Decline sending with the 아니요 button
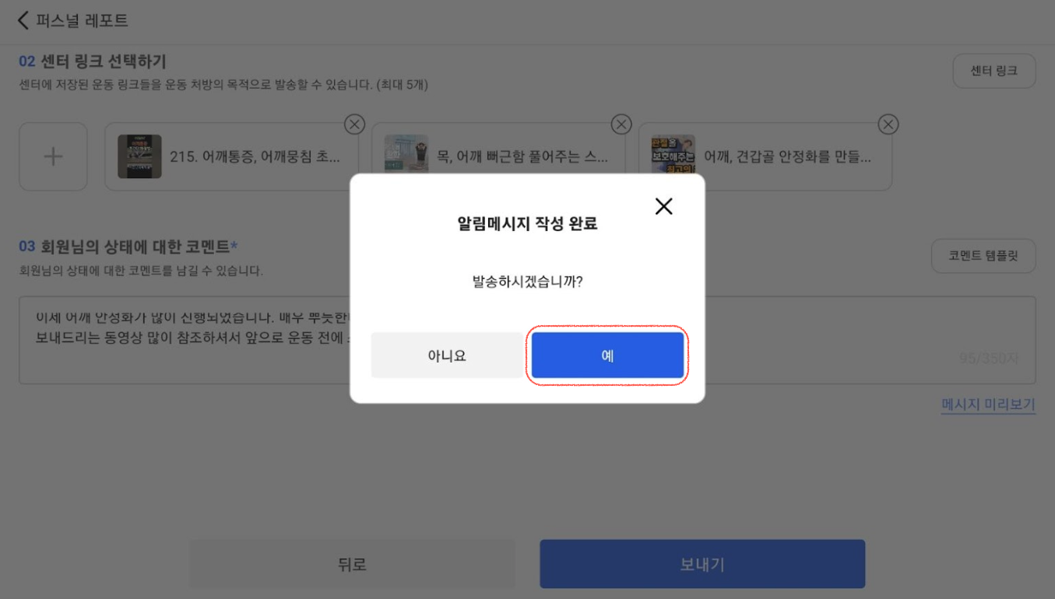The width and height of the screenshot is (1055, 599). tap(447, 356)
